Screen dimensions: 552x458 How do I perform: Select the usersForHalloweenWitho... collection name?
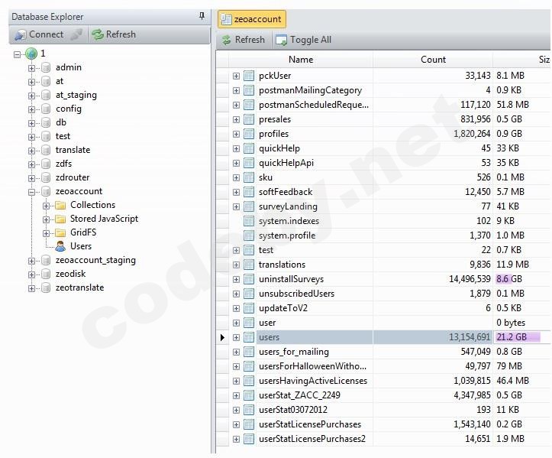tap(312, 366)
